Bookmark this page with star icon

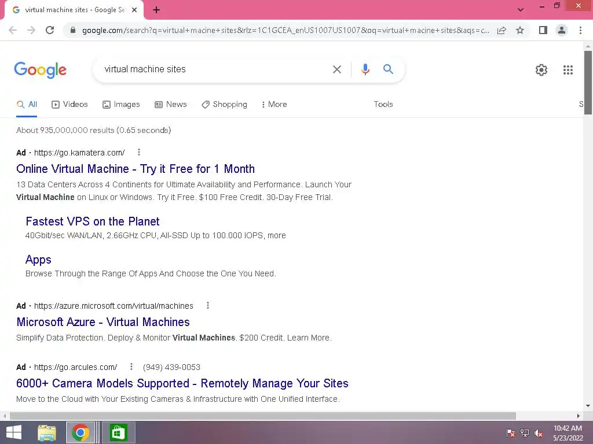coord(520,30)
